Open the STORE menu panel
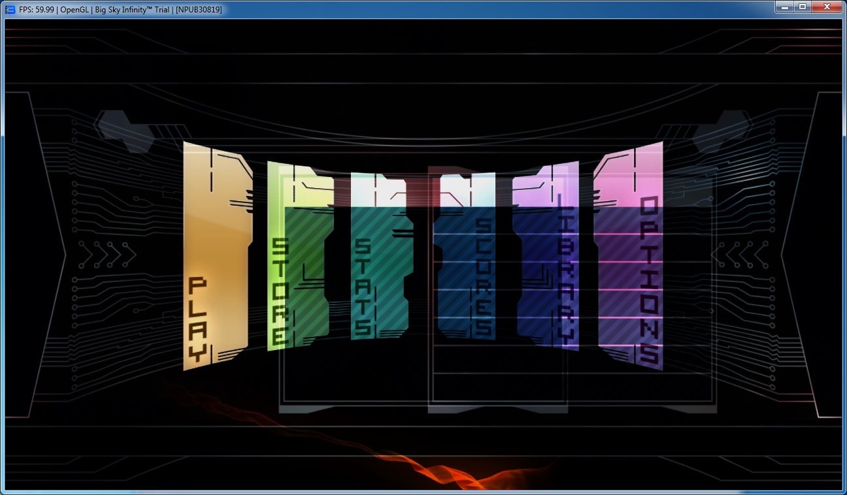The image size is (847, 495). coord(301,256)
